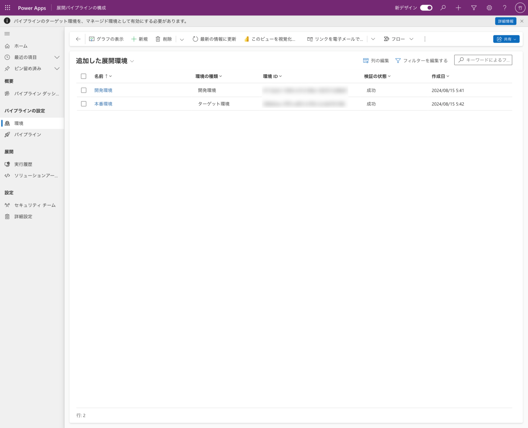Open the 開発環境 environment link

103,90
